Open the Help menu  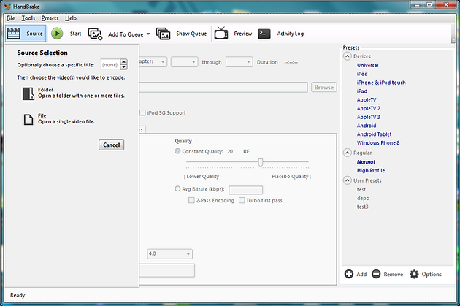[x=71, y=18]
